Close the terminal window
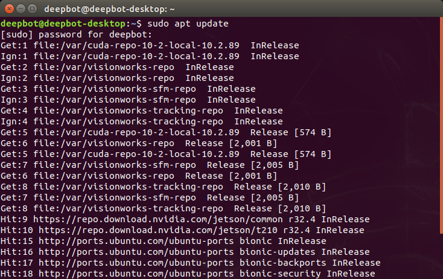Viewport: 443px width, 279px height. (x=9, y=9)
